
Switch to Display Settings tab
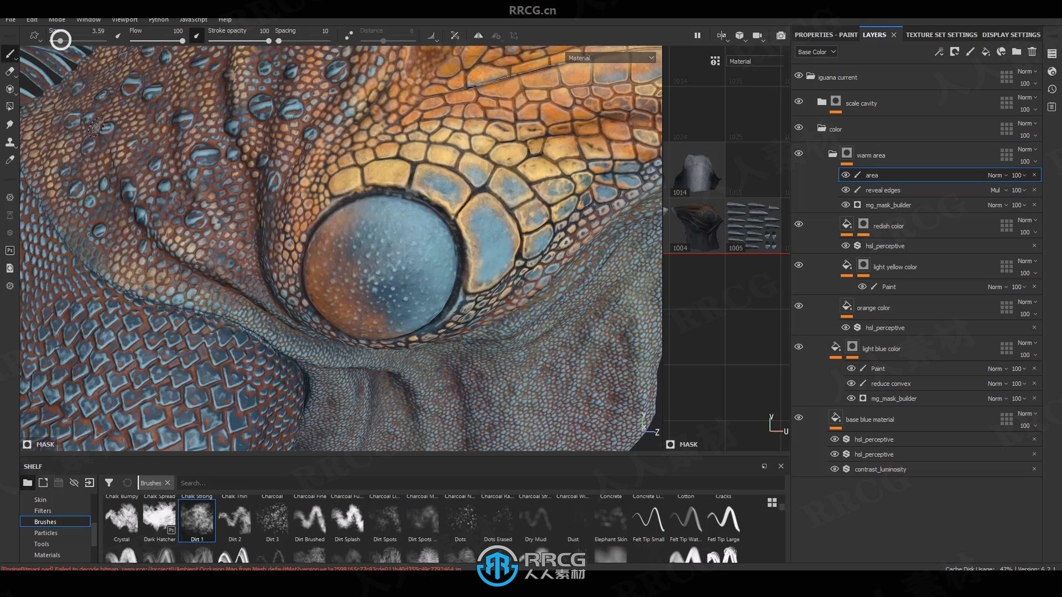[1011, 35]
